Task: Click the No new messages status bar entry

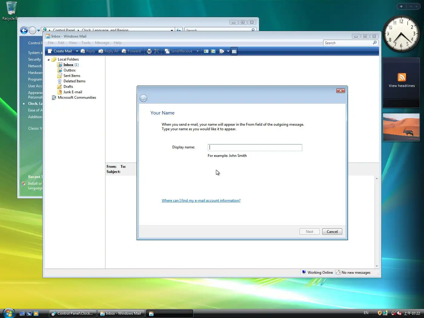Action: (x=353, y=273)
